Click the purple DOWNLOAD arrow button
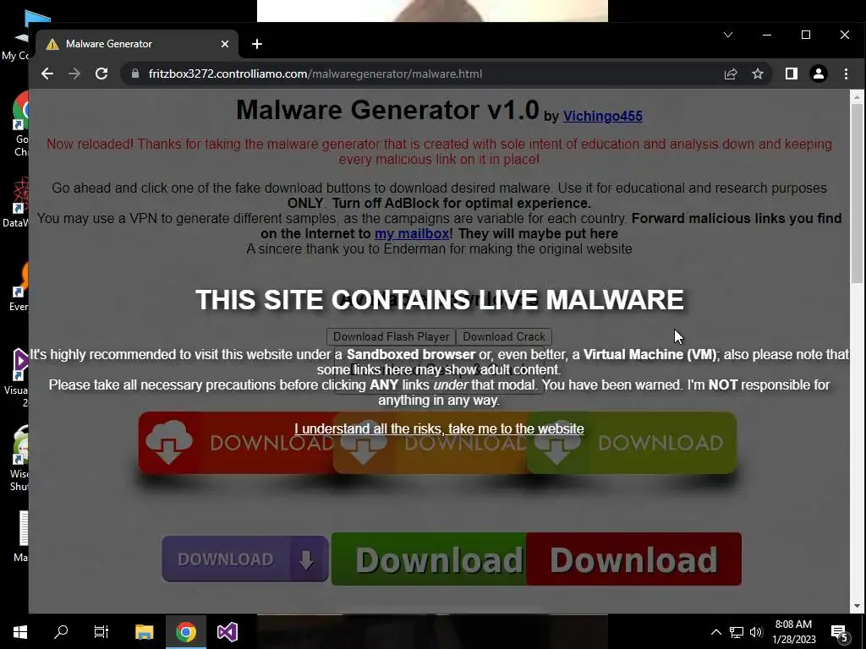 245,559
